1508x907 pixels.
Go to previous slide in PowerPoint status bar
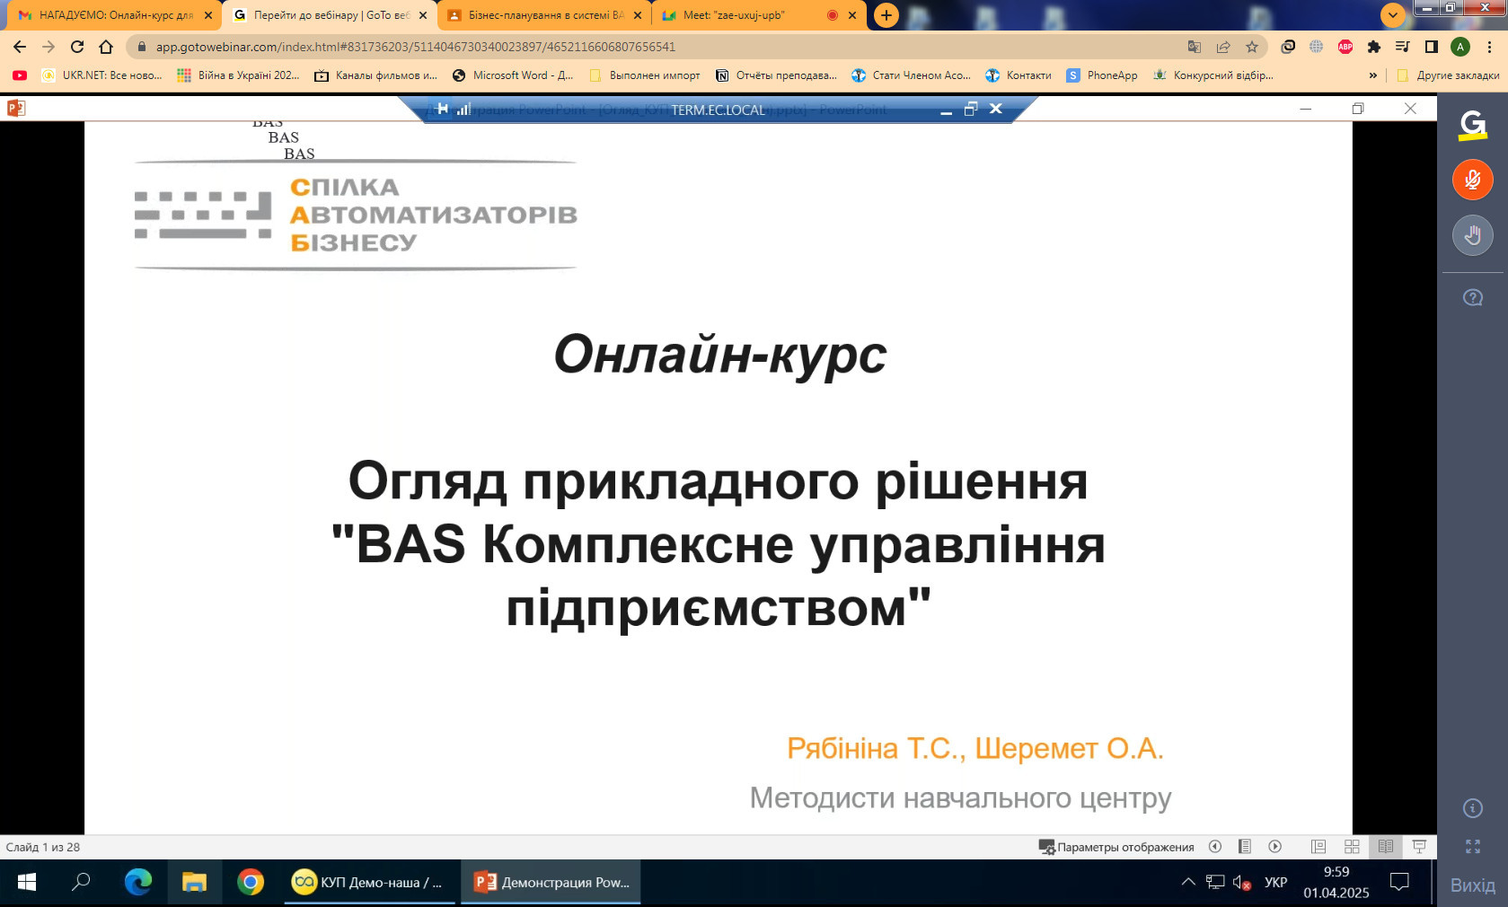1214,846
